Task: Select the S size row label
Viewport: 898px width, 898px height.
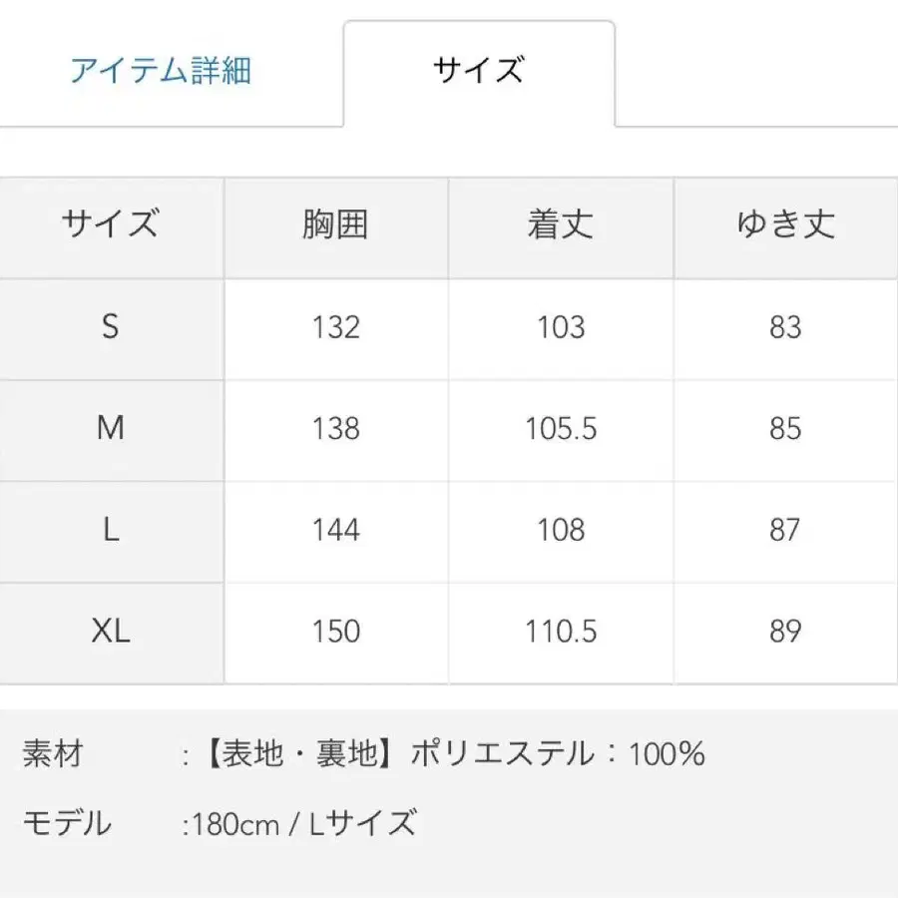Action: [110, 327]
